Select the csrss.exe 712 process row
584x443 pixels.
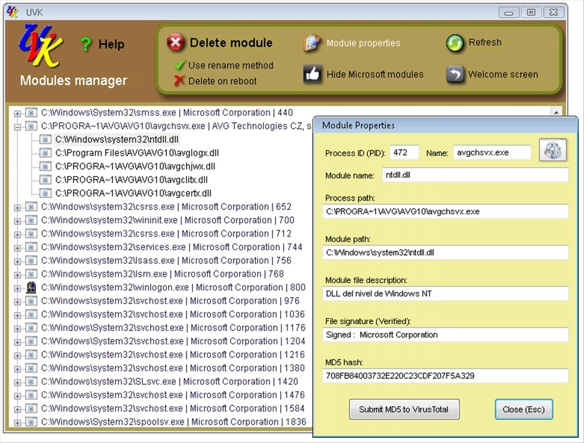tap(166, 234)
